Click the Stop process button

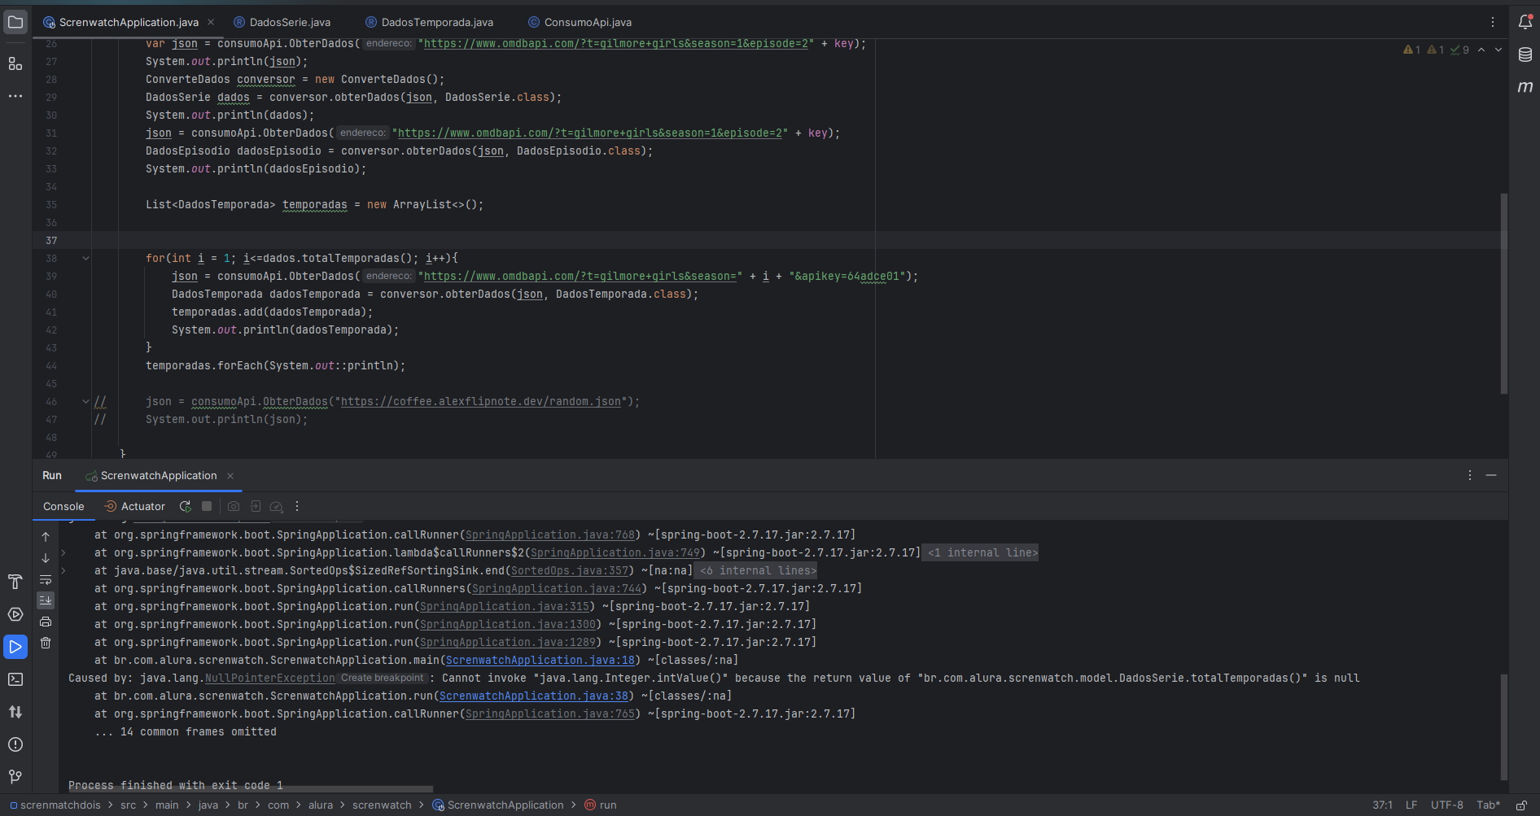pos(207,506)
